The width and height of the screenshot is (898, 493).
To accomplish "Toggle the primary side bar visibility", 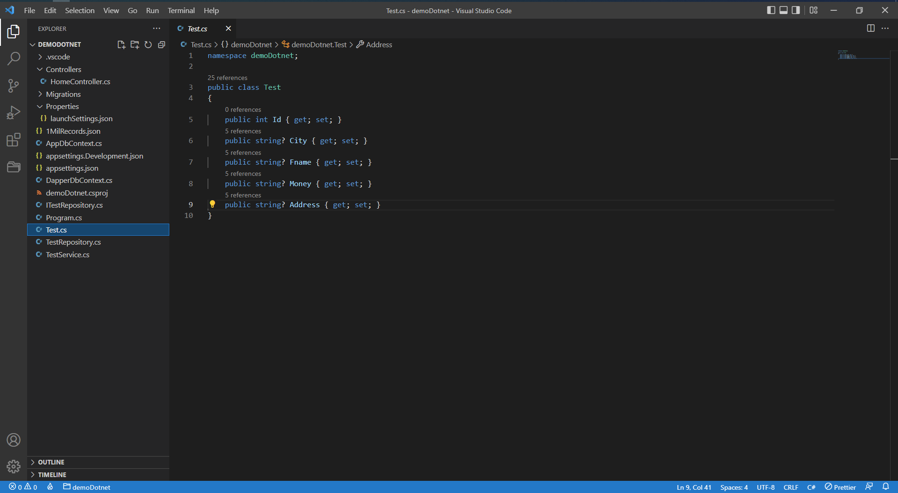I will (771, 10).
